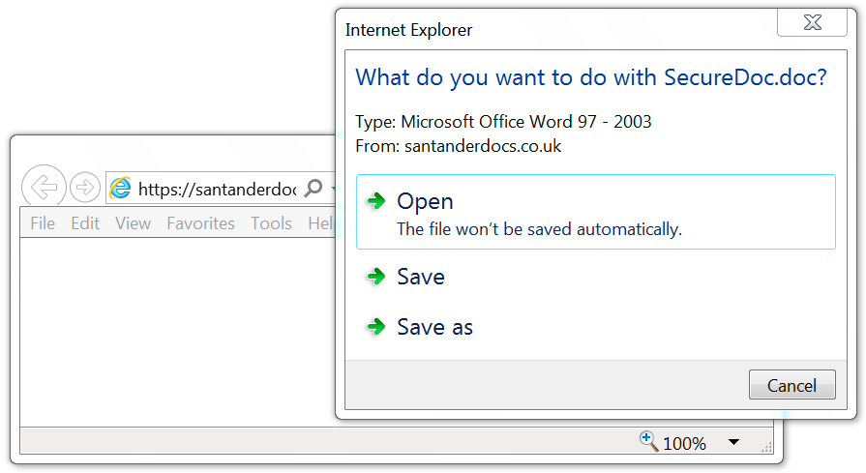Click the Internet Explorer logo in address bar
The image size is (866, 473).
tap(120, 189)
